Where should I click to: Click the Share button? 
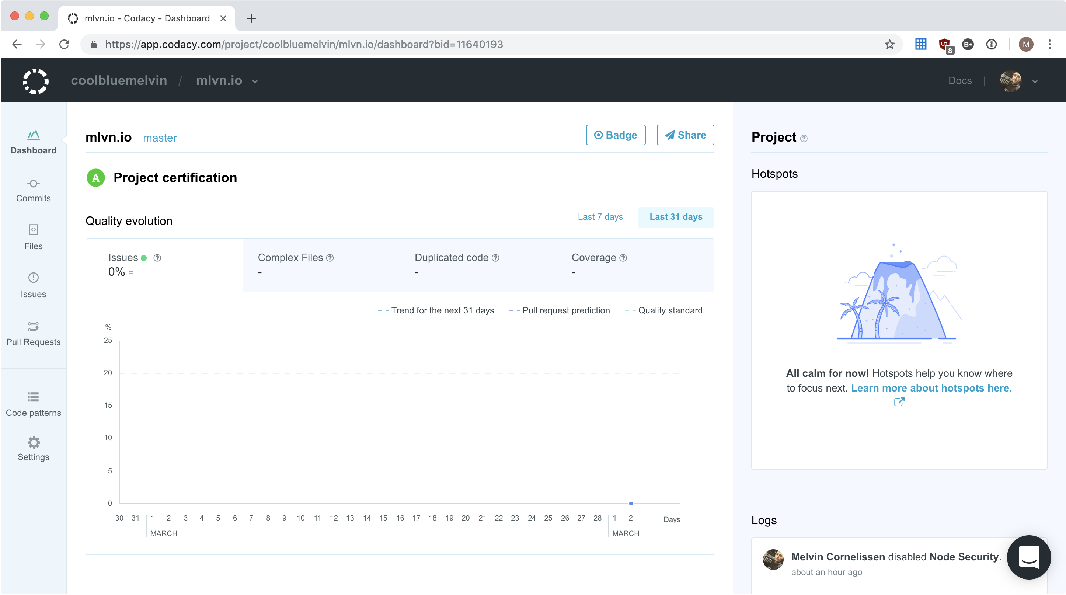685,135
